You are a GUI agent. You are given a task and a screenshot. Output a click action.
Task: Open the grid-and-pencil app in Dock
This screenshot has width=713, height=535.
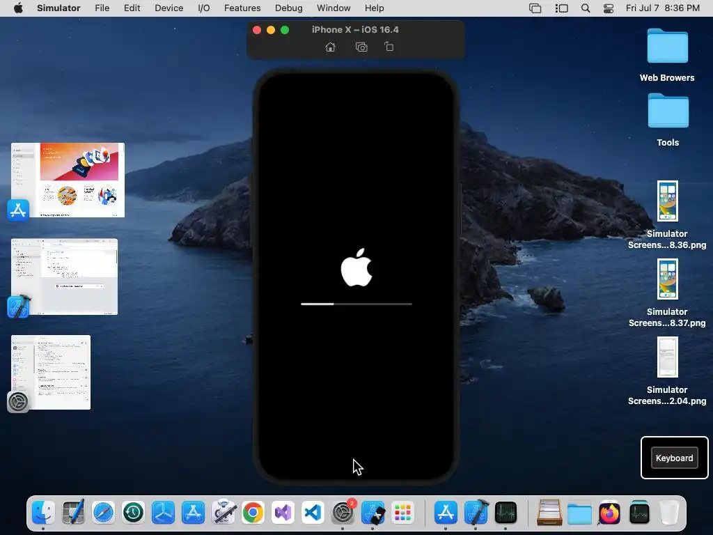(73, 513)
